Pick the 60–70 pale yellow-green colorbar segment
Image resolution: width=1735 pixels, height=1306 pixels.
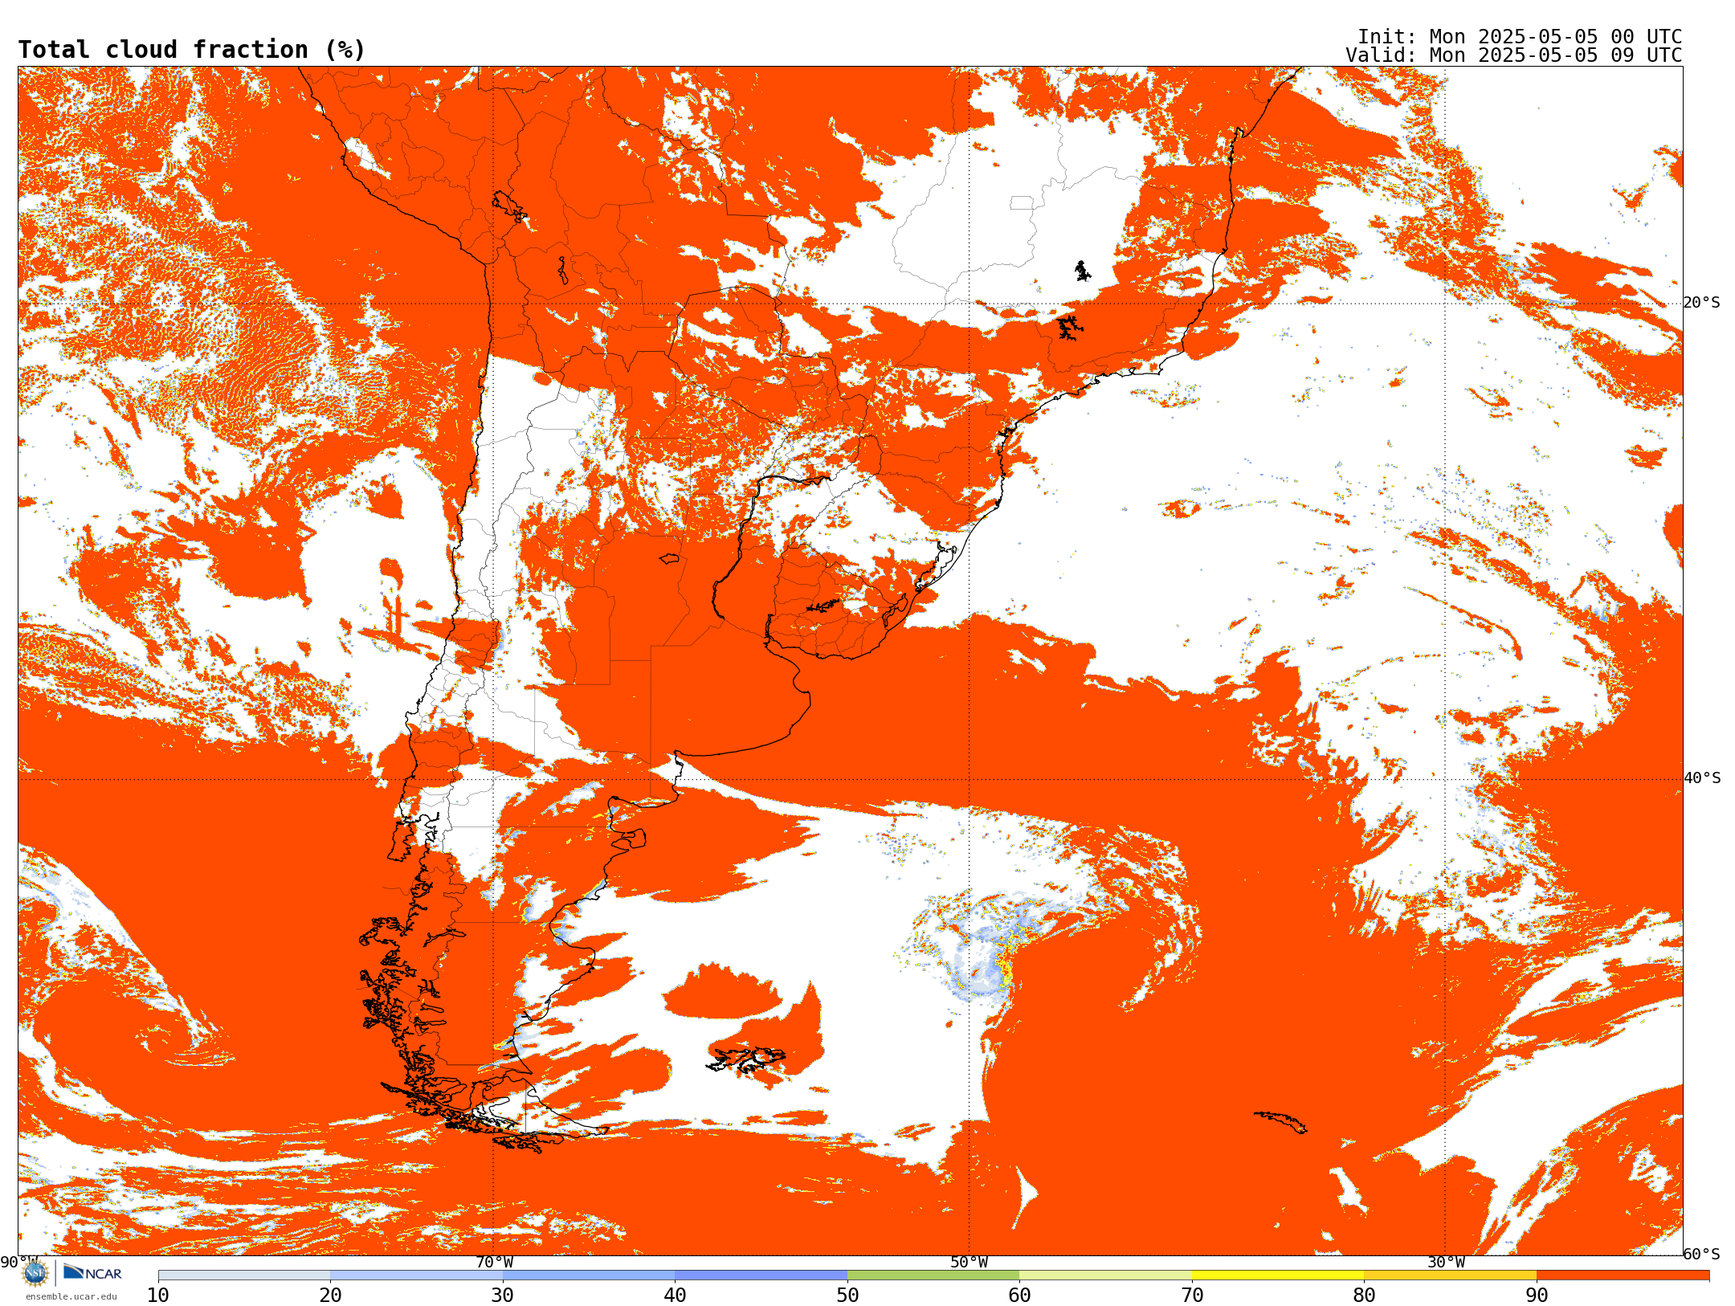coord(1105,1275)
